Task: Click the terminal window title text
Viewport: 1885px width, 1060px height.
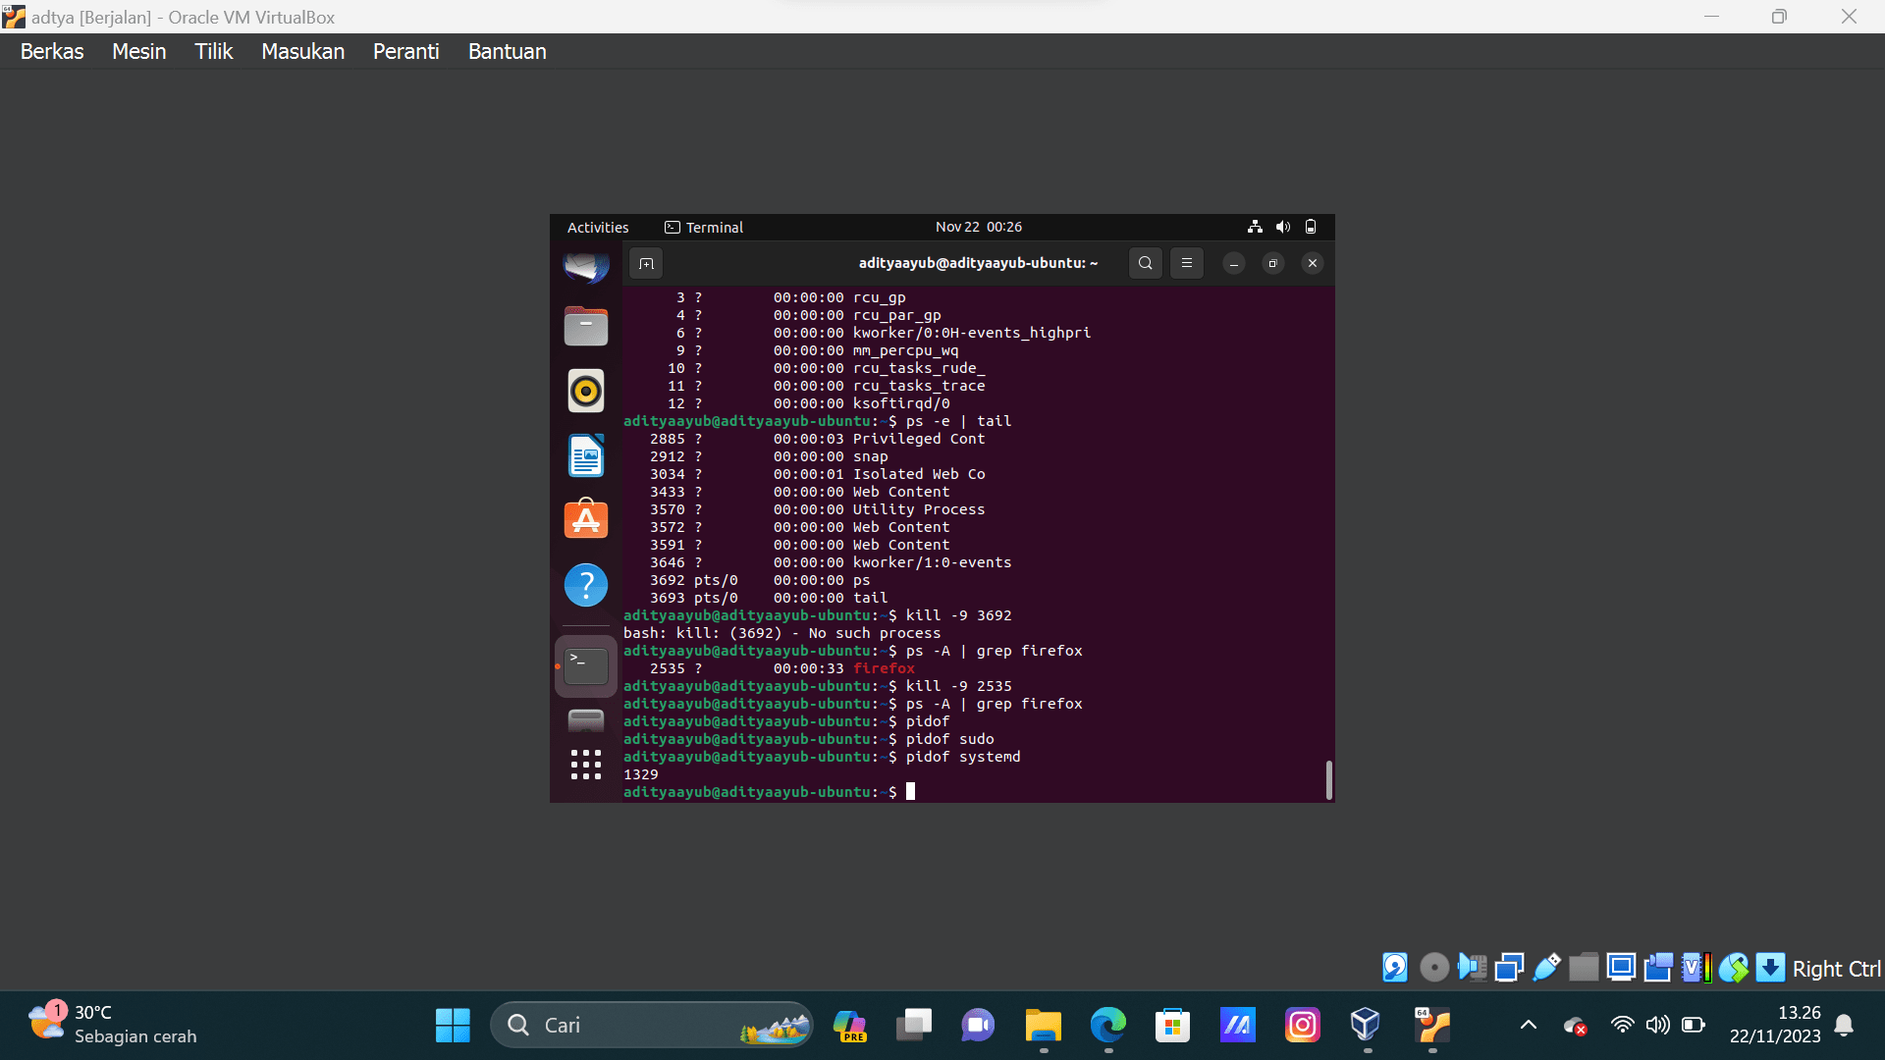Action: click(x=978, y=263)
